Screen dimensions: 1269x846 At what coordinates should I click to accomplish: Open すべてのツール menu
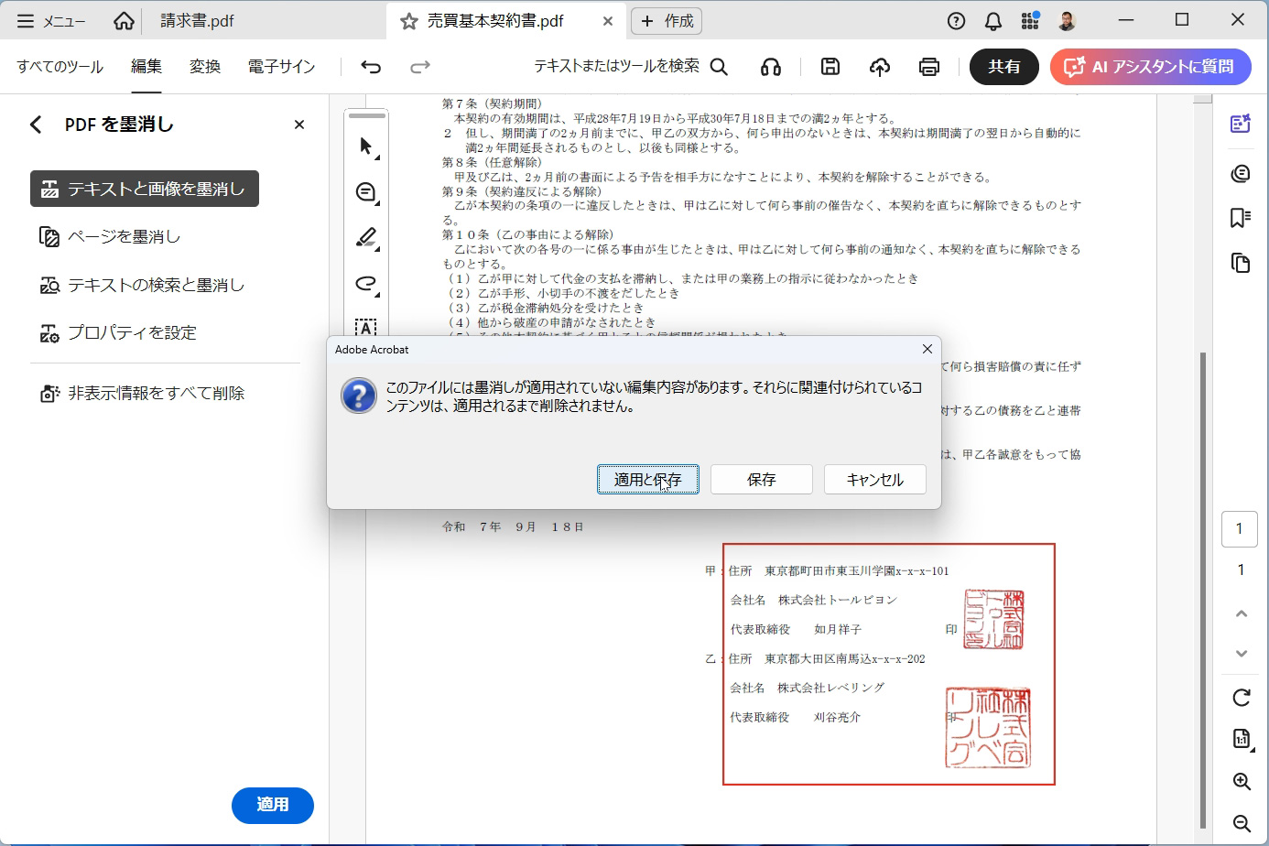tap(60, 67)
